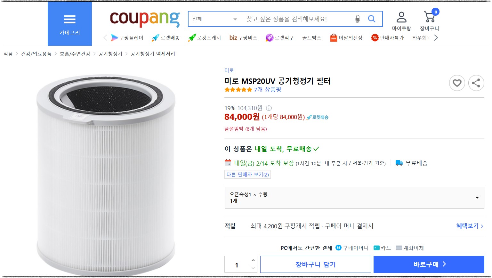The height and width of the screenshot is (278, 492).
Task: Increase quantity with the up arrow
Action: click(253, 260)
